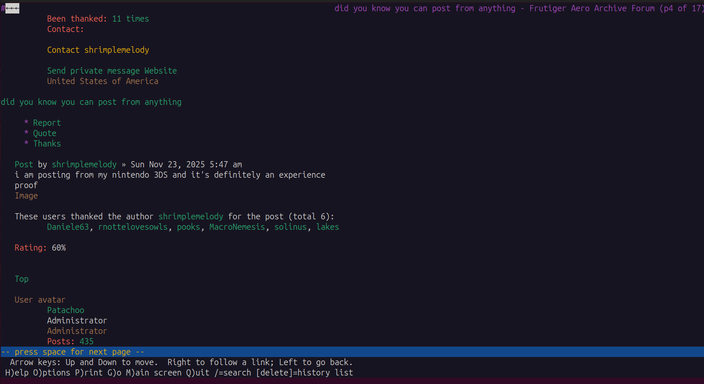704x384 pixels.
Task: Select the Quote post link
Action: 44,133
